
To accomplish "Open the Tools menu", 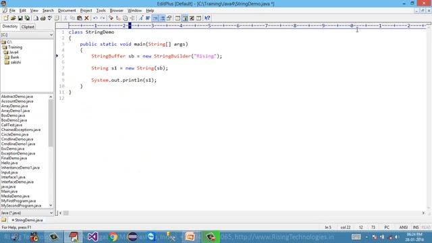I will click(x=101, y=11).
